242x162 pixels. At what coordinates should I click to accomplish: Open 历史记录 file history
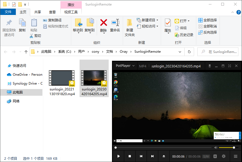184,35
